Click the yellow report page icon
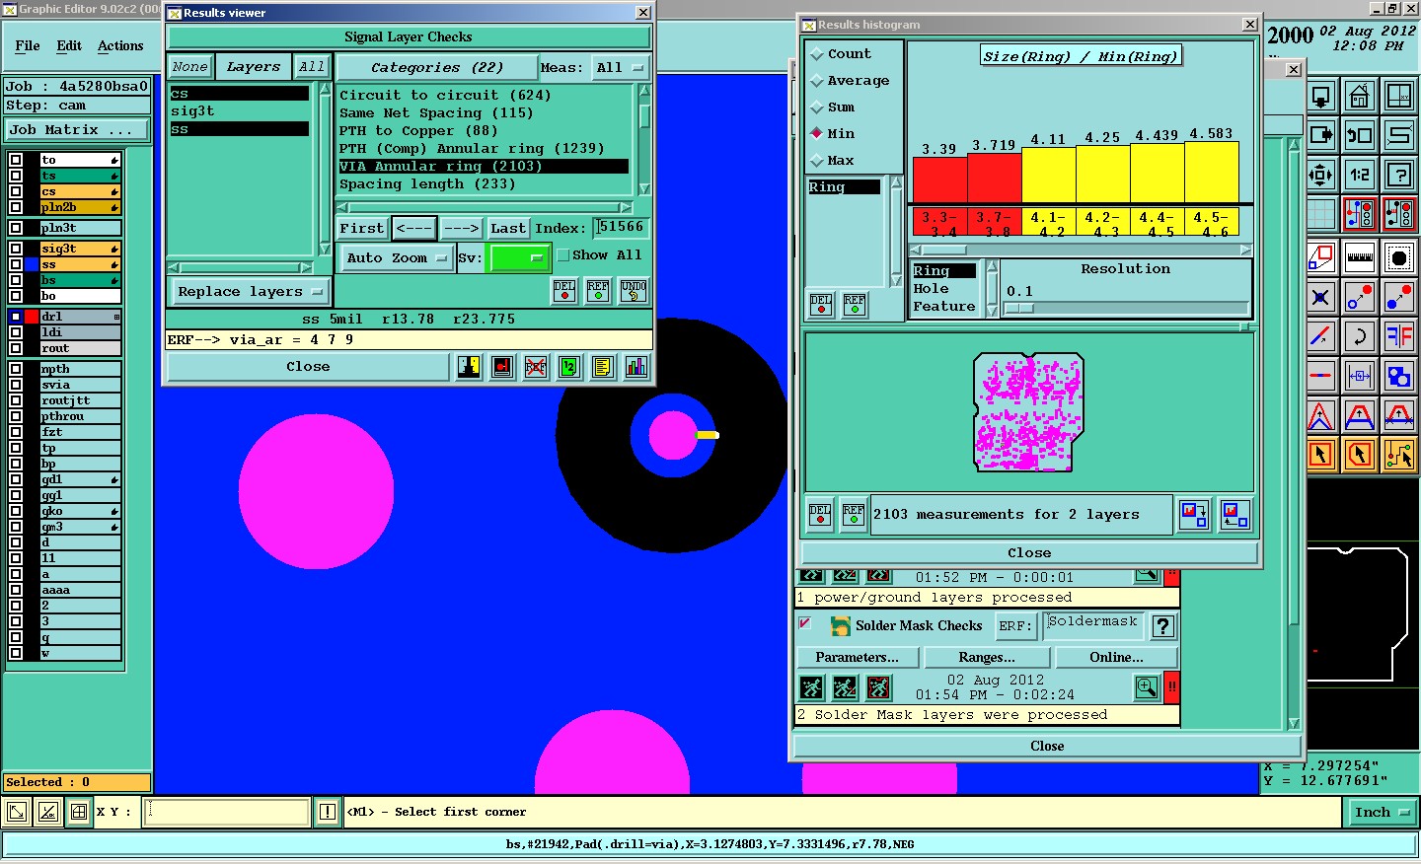1421x864 pixels. (x=603, y=367)
